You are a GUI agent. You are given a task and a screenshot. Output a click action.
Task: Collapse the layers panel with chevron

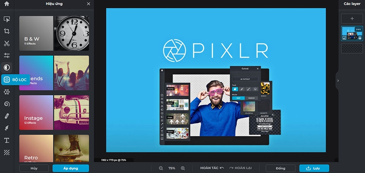click(x=338, y=81)
